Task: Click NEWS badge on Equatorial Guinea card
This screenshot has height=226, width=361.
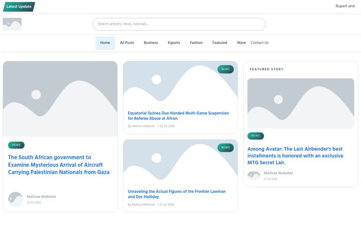Action: (226, 69)
